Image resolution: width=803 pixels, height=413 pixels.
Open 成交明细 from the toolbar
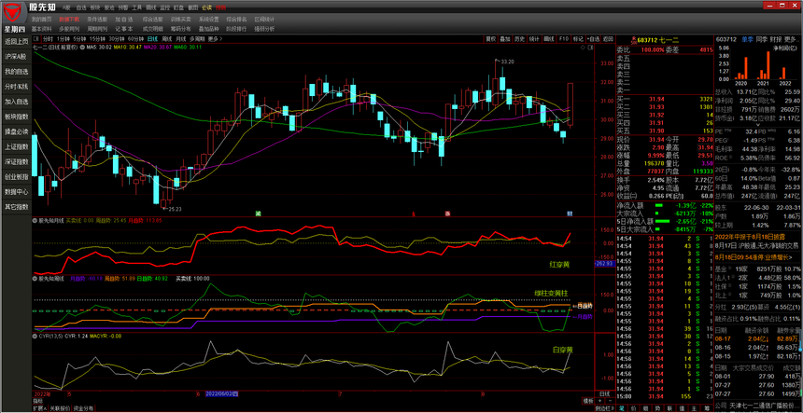click(x=152, y=29)
